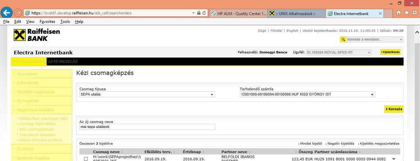Open Favorites star icon in browser
The height and width of the screenshot is (161, 420).
coord(406,13)
